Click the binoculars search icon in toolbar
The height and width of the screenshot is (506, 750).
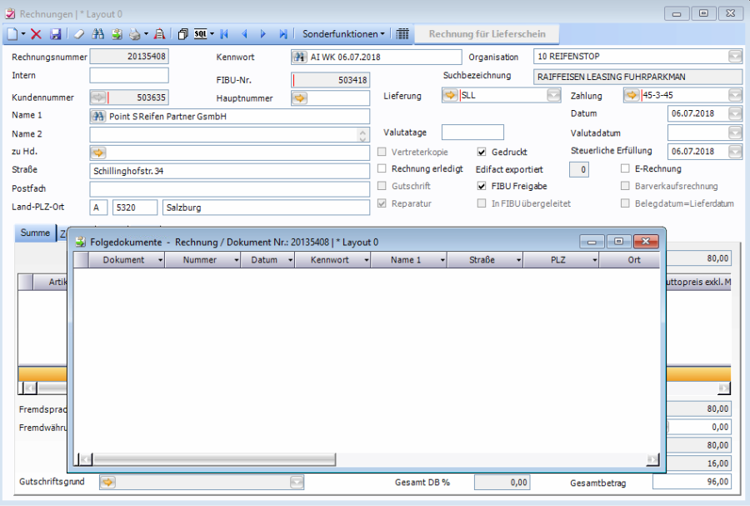click(x=97, y=34)
